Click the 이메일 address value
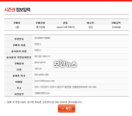This screenshot has width=132, height=116. pos(45,81)
